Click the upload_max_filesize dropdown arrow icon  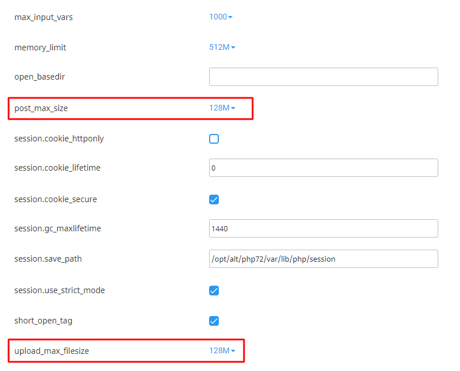pos(234,350)
